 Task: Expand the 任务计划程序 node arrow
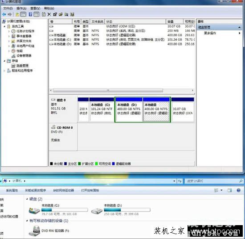click(9, 31)
